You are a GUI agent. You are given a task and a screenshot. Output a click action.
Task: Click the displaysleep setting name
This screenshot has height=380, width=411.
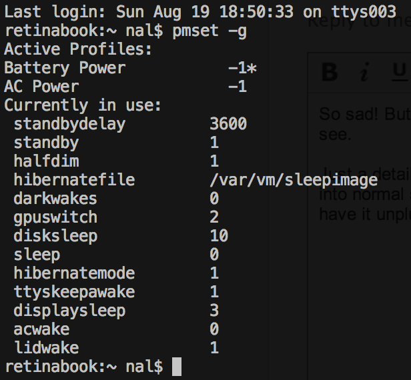tap(69, 311)
